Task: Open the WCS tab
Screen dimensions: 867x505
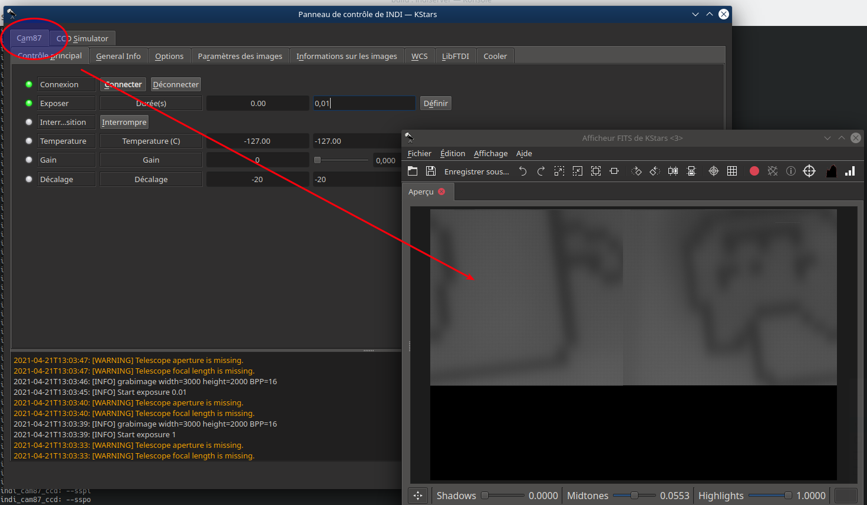Action: point(420,56)
